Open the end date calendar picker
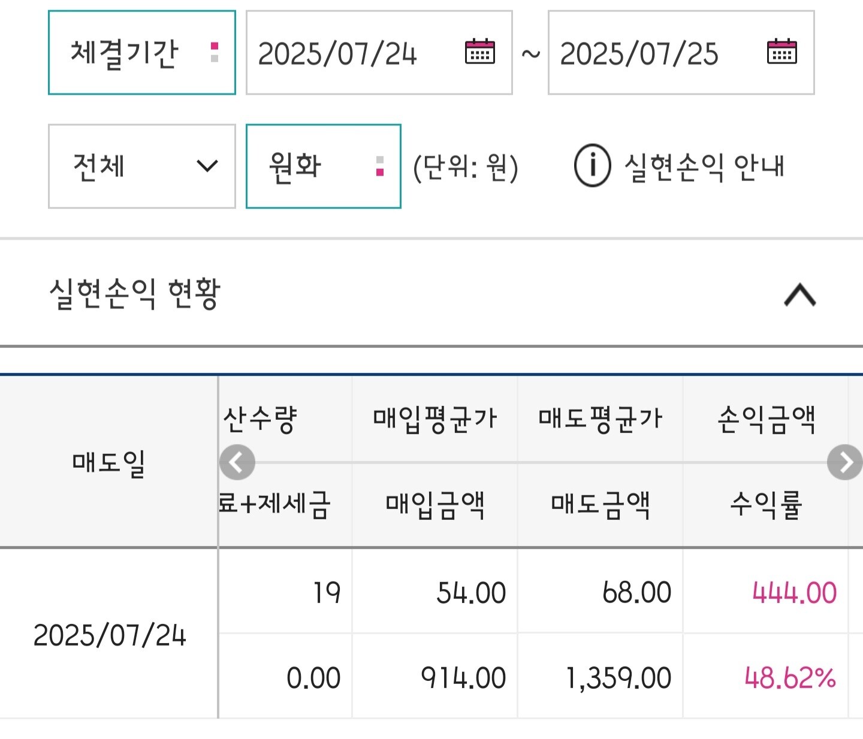This screenshot has height=739, width=863. (x=782, y=52)
